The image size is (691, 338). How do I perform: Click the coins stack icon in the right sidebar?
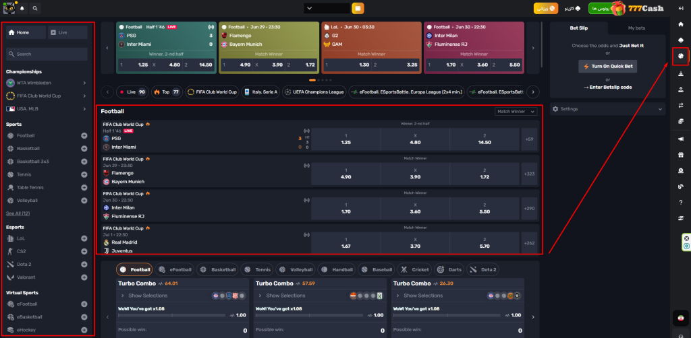(680, 121)
